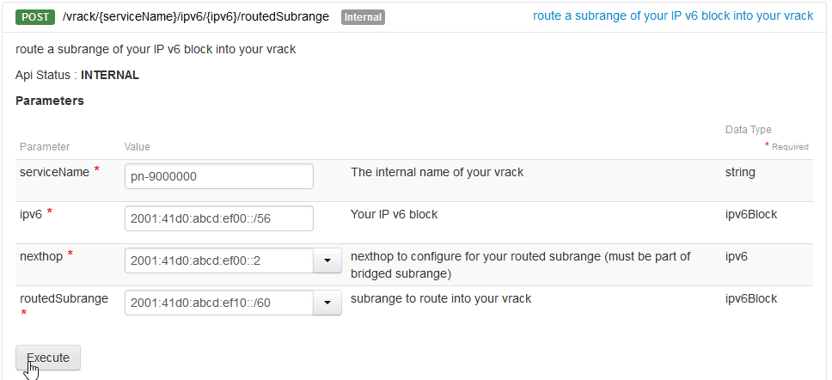Click the serviceName parameter label
The width and height of the screenshot is (832, 380).
[54, 172]
